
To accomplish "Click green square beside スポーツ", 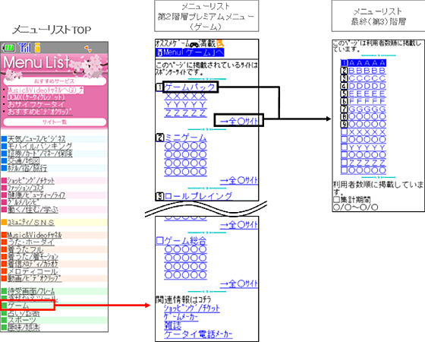I will 4,320.
